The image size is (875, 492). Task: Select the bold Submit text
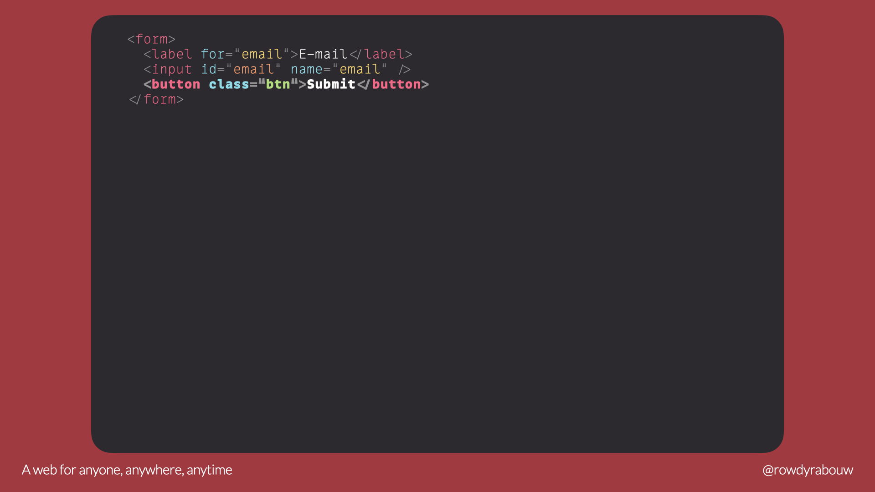(331, 84)
